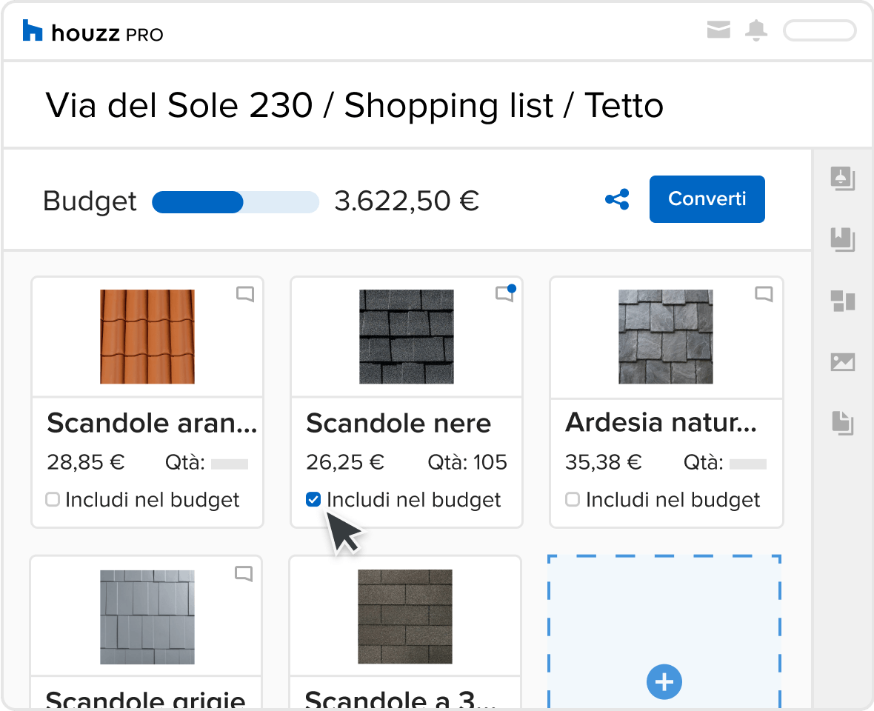The width and height of the screenshot is (874, 711).
Task: Open the messages envelope icon
Action: pos(718,30)
